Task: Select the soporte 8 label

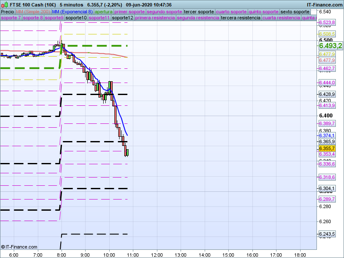Action: click(33, 18)
